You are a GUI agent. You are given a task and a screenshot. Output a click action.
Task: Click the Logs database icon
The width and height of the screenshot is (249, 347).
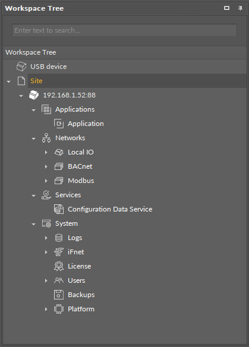click(x=59, y=238)
